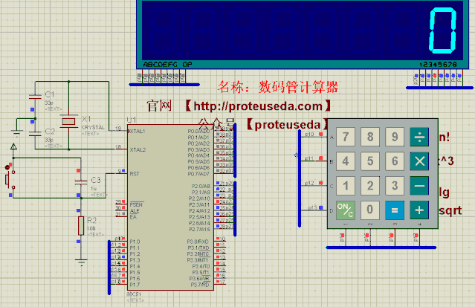This screenshot has width=475, height=307.
Task: Click the sqrt label beside keypad
Action: pos(450,210)
